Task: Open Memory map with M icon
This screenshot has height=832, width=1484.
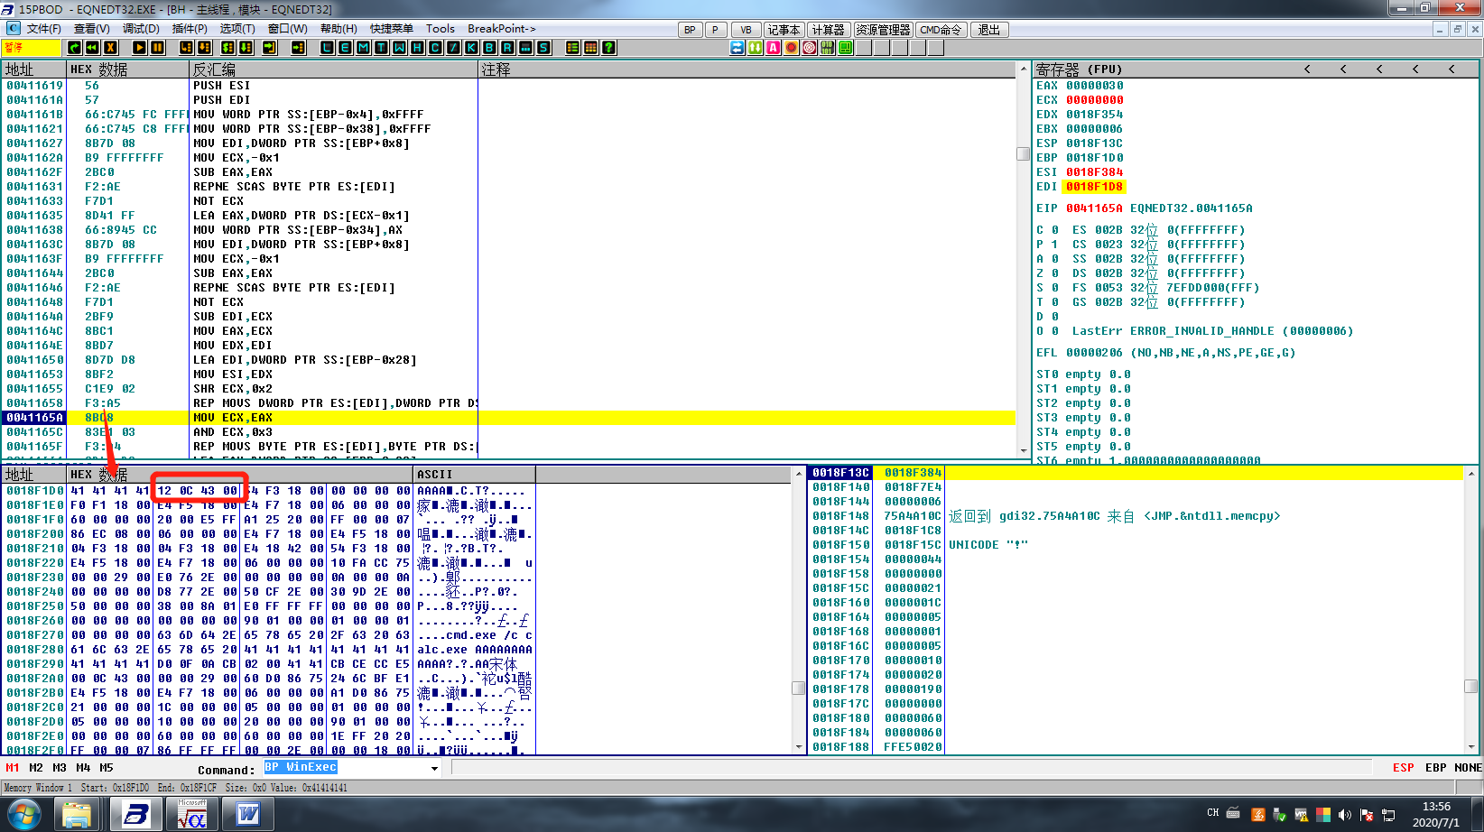Action: [x=364, y=48]
